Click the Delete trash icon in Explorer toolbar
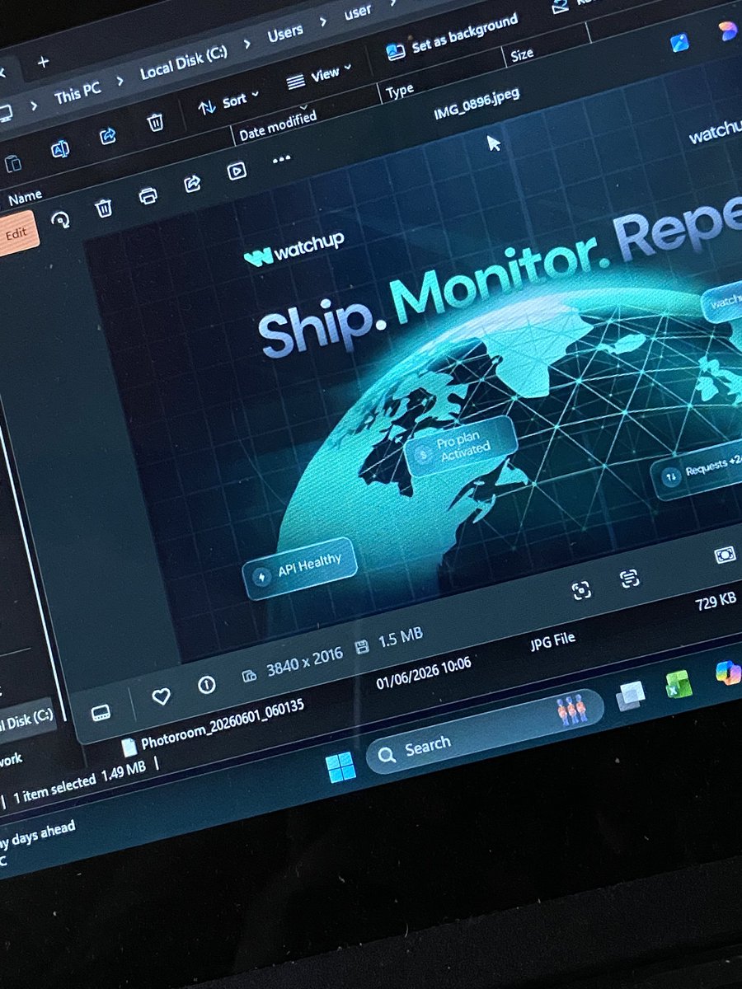This screenshot has height=989, width=742. pyautogui.click(x=156, y=123)
